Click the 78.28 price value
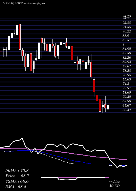The height and width of the screenshot is (191, 136). click(127, 71)
